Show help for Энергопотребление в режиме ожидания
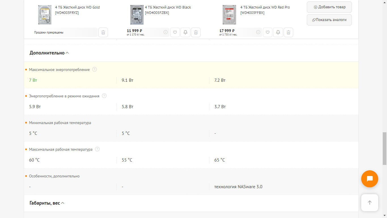 (104, 96)
